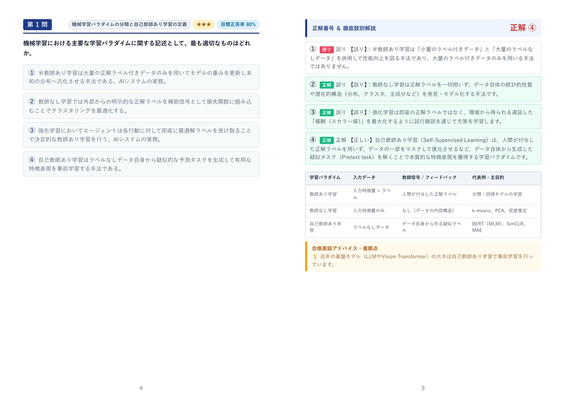
Task: Click the cell なし(データの内部構造)
Action: pos(428,211)
